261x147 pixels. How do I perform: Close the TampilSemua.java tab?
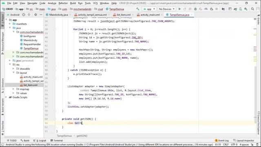192,15
